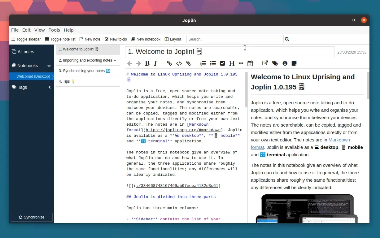Show note properties info icon
The width and height of the screenshot is (380, 238).
pos(285,63)
